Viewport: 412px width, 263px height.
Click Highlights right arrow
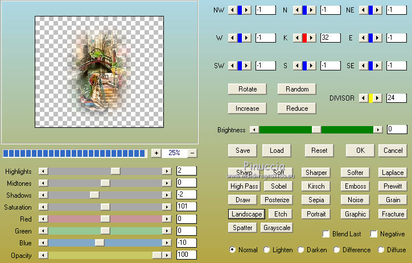click(167, 171)
